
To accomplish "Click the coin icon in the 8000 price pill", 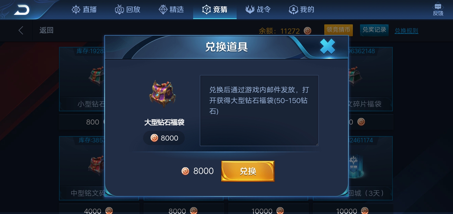I will 154,138.
